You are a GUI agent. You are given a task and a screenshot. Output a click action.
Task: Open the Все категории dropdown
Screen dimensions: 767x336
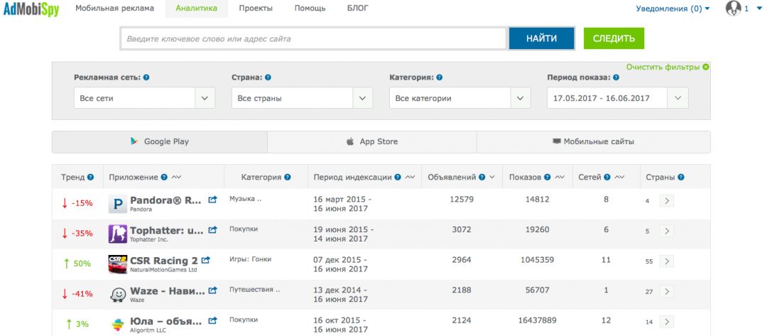click(x=459, y=98)
